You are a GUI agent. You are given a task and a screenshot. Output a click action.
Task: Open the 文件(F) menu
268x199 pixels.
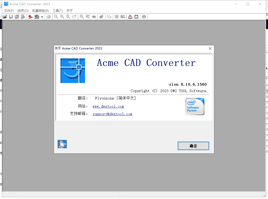(x=9, y=10)
